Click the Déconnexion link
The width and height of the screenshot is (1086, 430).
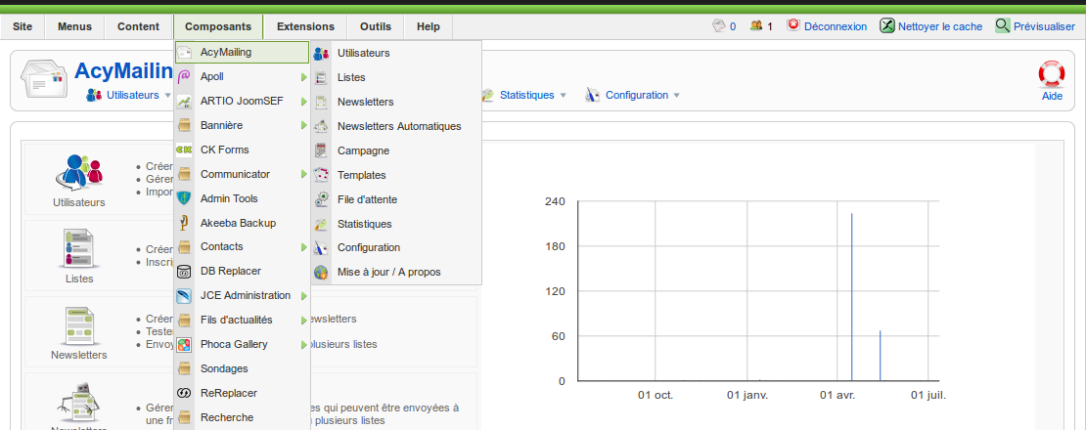836,26
